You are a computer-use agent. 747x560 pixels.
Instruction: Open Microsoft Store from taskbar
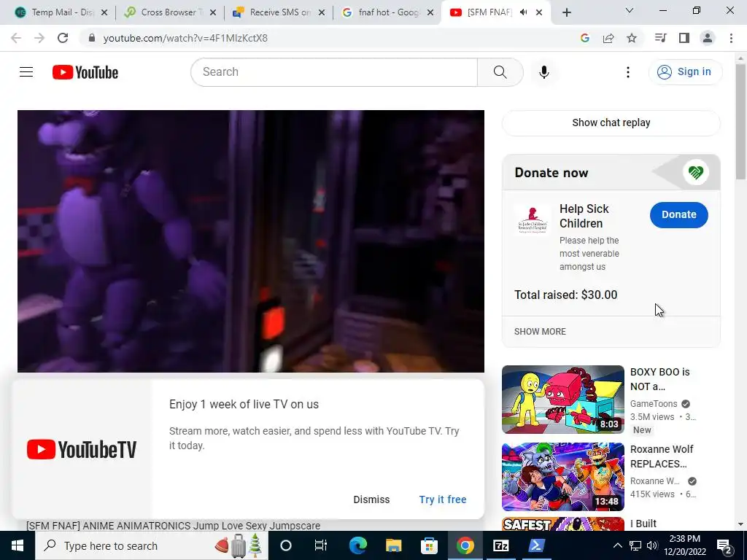[429, 545]
